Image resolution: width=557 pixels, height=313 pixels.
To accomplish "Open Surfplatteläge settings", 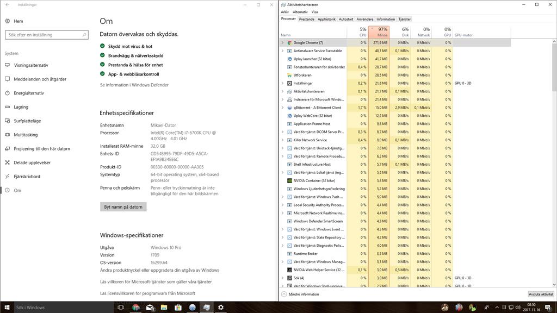I will click(27, 121).
